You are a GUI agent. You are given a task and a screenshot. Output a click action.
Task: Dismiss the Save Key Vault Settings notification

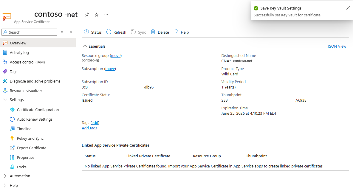coord(348,8)
